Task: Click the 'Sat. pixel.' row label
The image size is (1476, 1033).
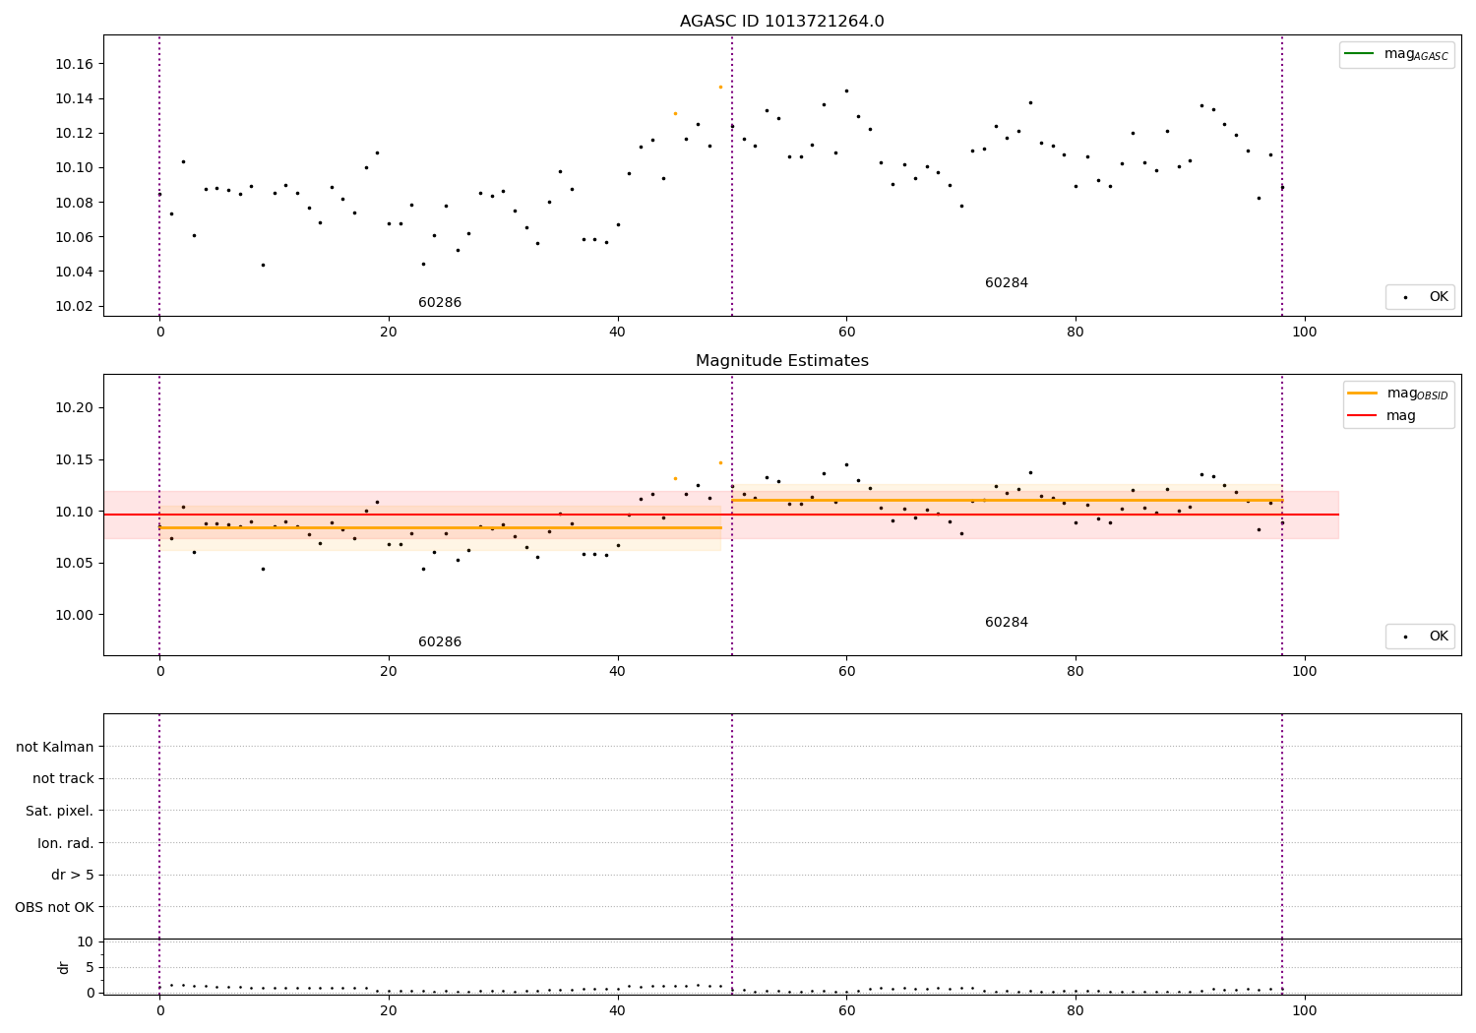Action: tap(60, 811)
